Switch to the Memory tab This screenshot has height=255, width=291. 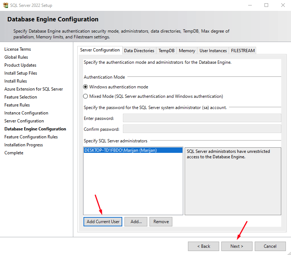[x=187, y=51]
